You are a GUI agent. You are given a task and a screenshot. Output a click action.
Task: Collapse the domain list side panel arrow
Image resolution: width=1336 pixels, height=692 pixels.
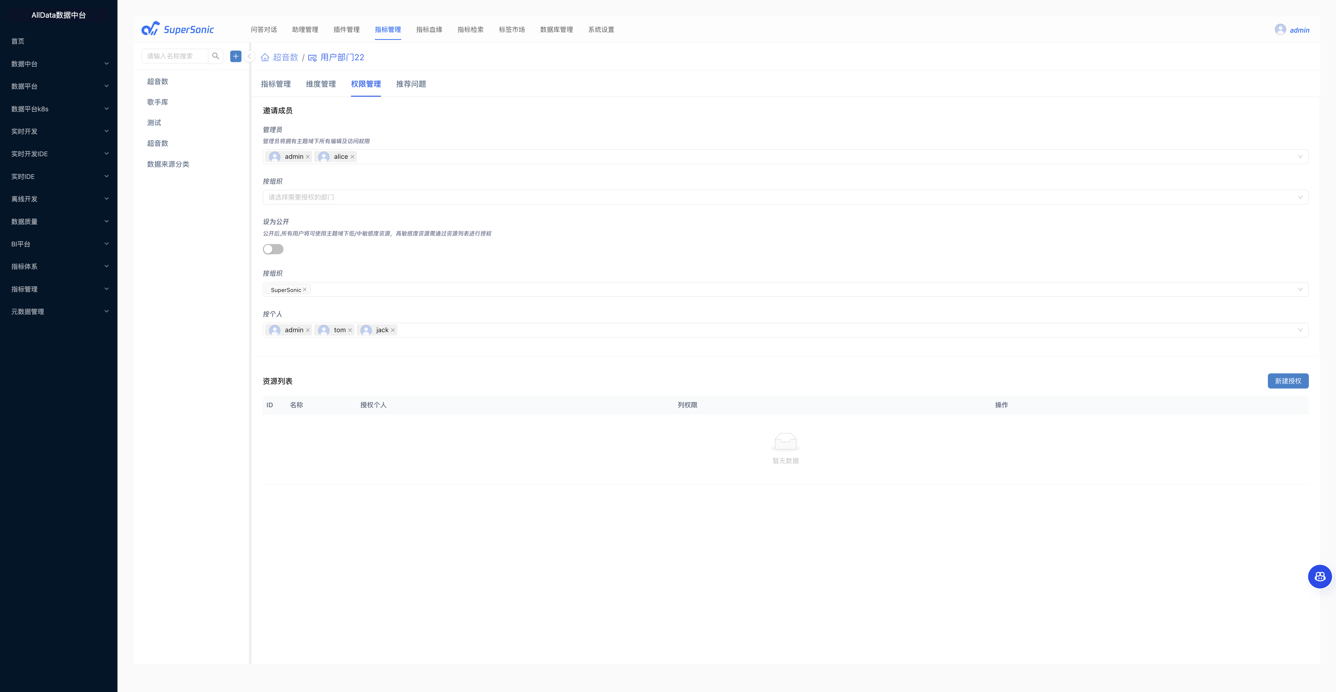coord(250,57)
